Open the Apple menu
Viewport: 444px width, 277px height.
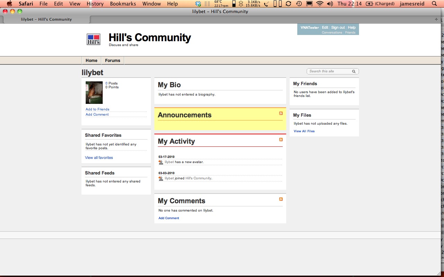(x=9, y=4)
